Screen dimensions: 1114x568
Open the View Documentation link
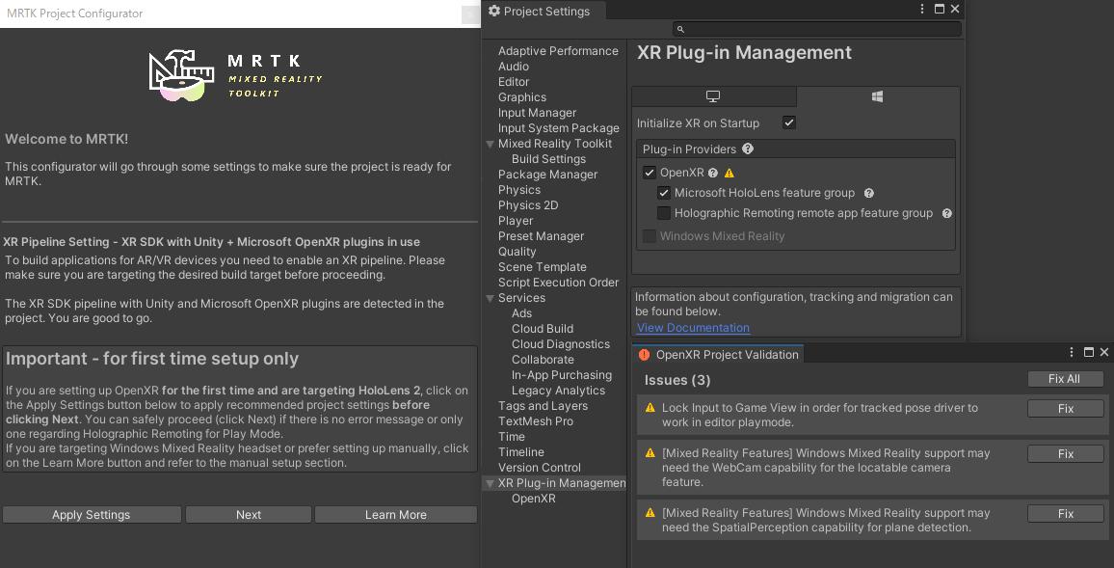[694, 328]
